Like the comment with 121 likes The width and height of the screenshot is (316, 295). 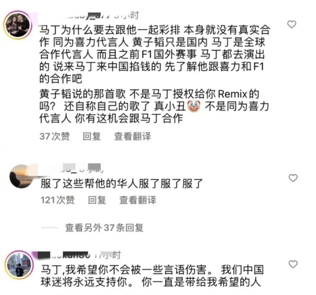pyautogui.click(x=293, y=178)
